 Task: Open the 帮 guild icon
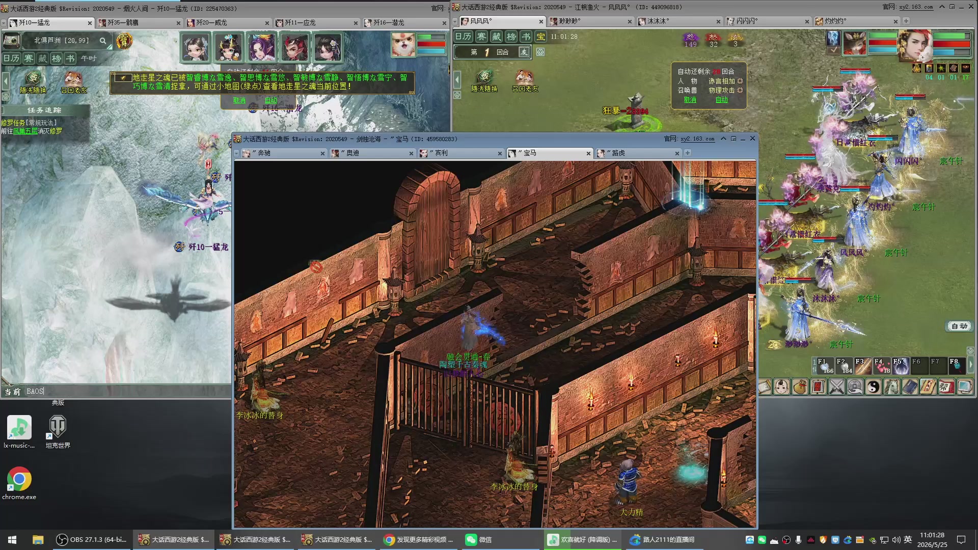pos(946,387)
